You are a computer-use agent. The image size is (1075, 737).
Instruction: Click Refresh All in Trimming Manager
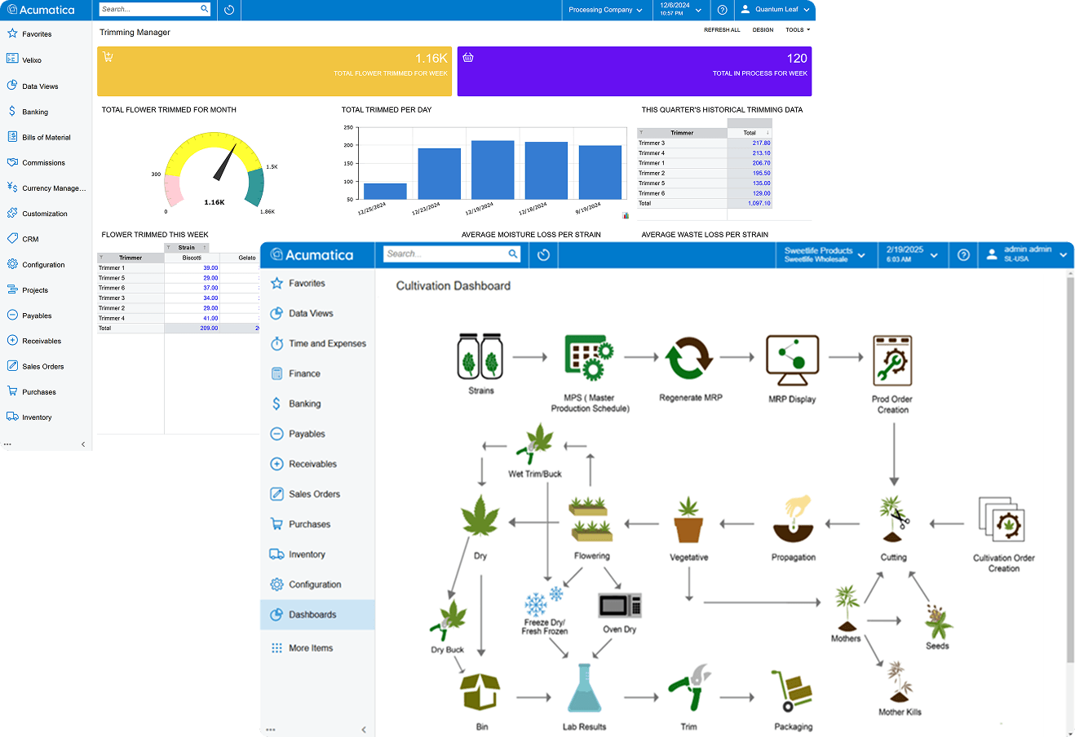tap(722, 30)
